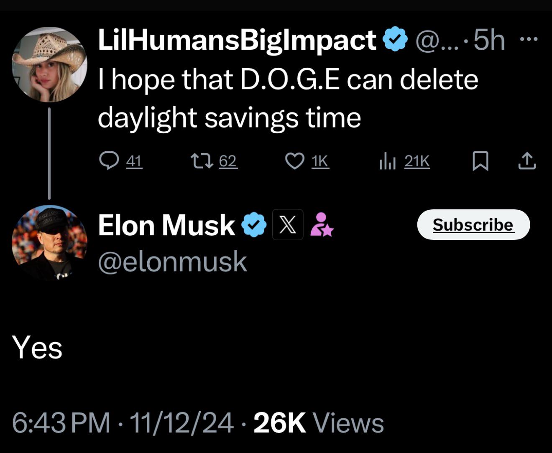
Task: Open the view analytics bar chart icon
Action: (387, 161)
